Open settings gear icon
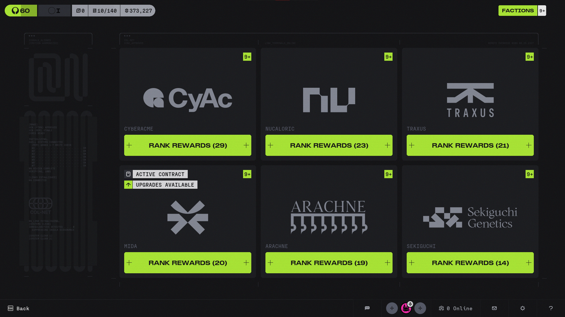The width and height of the screenshot is (565, 317). click(523, 308)
